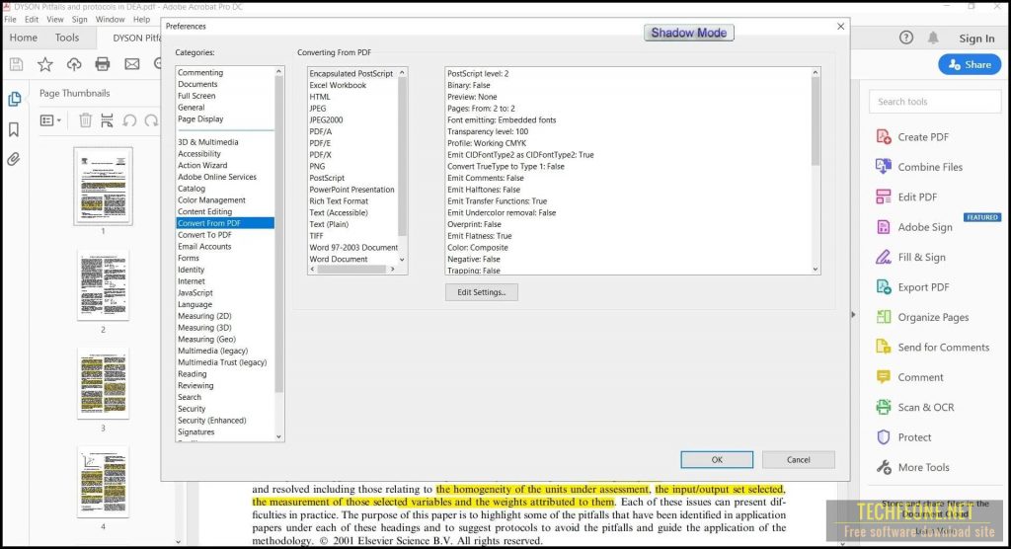
Task: Open the Create PDF tool
Action: tap(912, 137)
